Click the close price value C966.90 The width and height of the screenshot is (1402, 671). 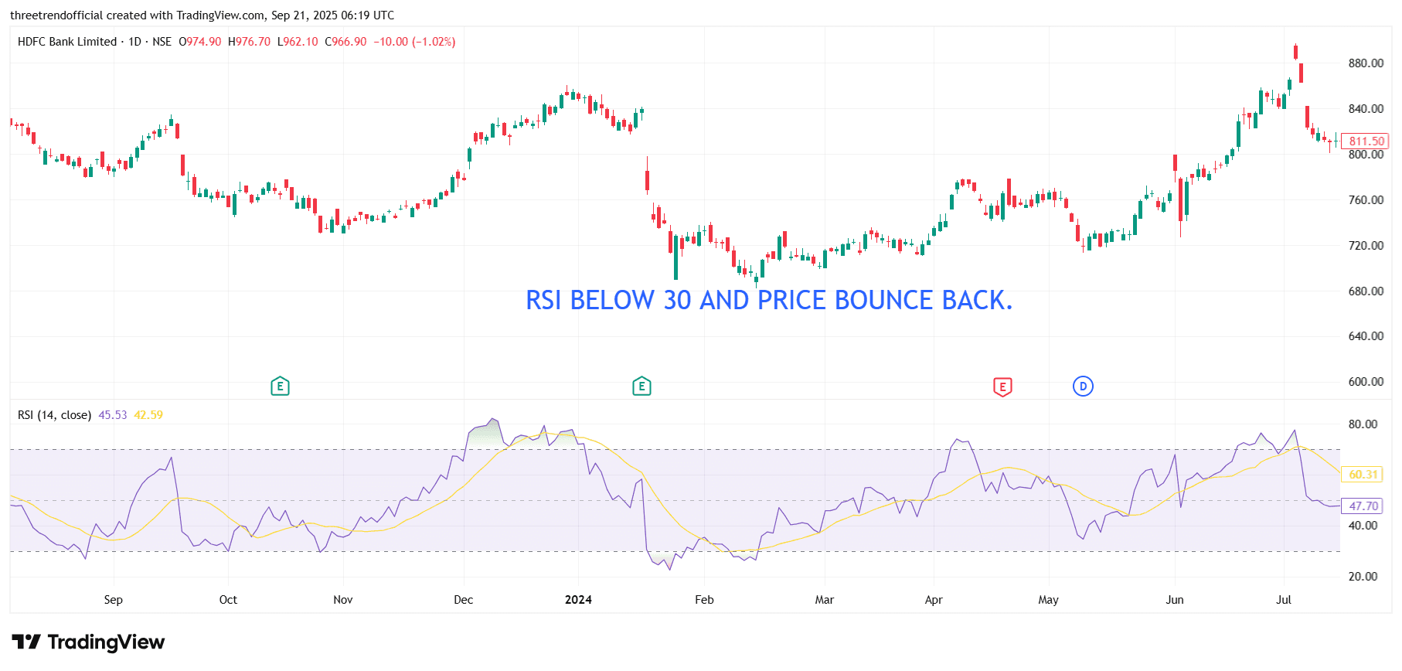(345, 42)
